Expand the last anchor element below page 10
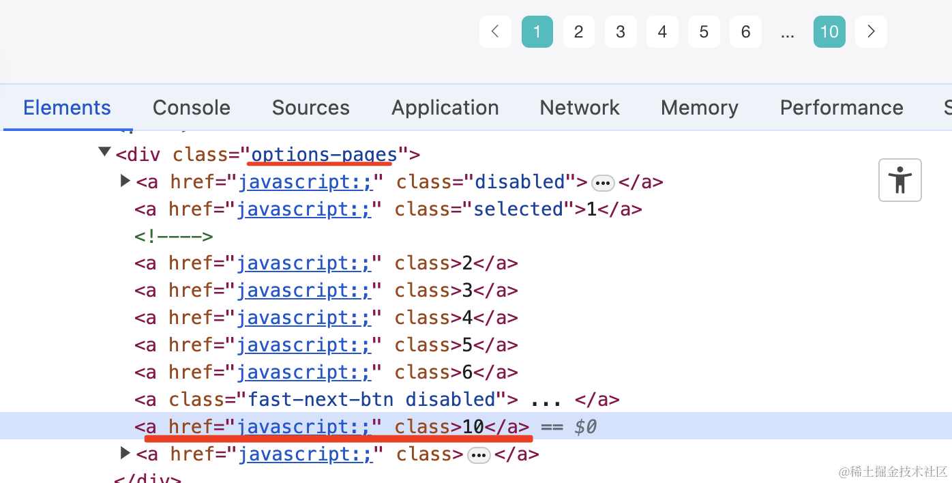Image resolution: width=952 pixels, height=483 pixels. click(x=125, y=452)
